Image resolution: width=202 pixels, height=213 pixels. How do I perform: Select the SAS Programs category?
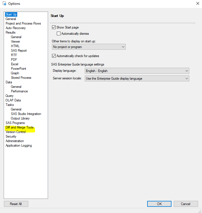coord(15,123)
